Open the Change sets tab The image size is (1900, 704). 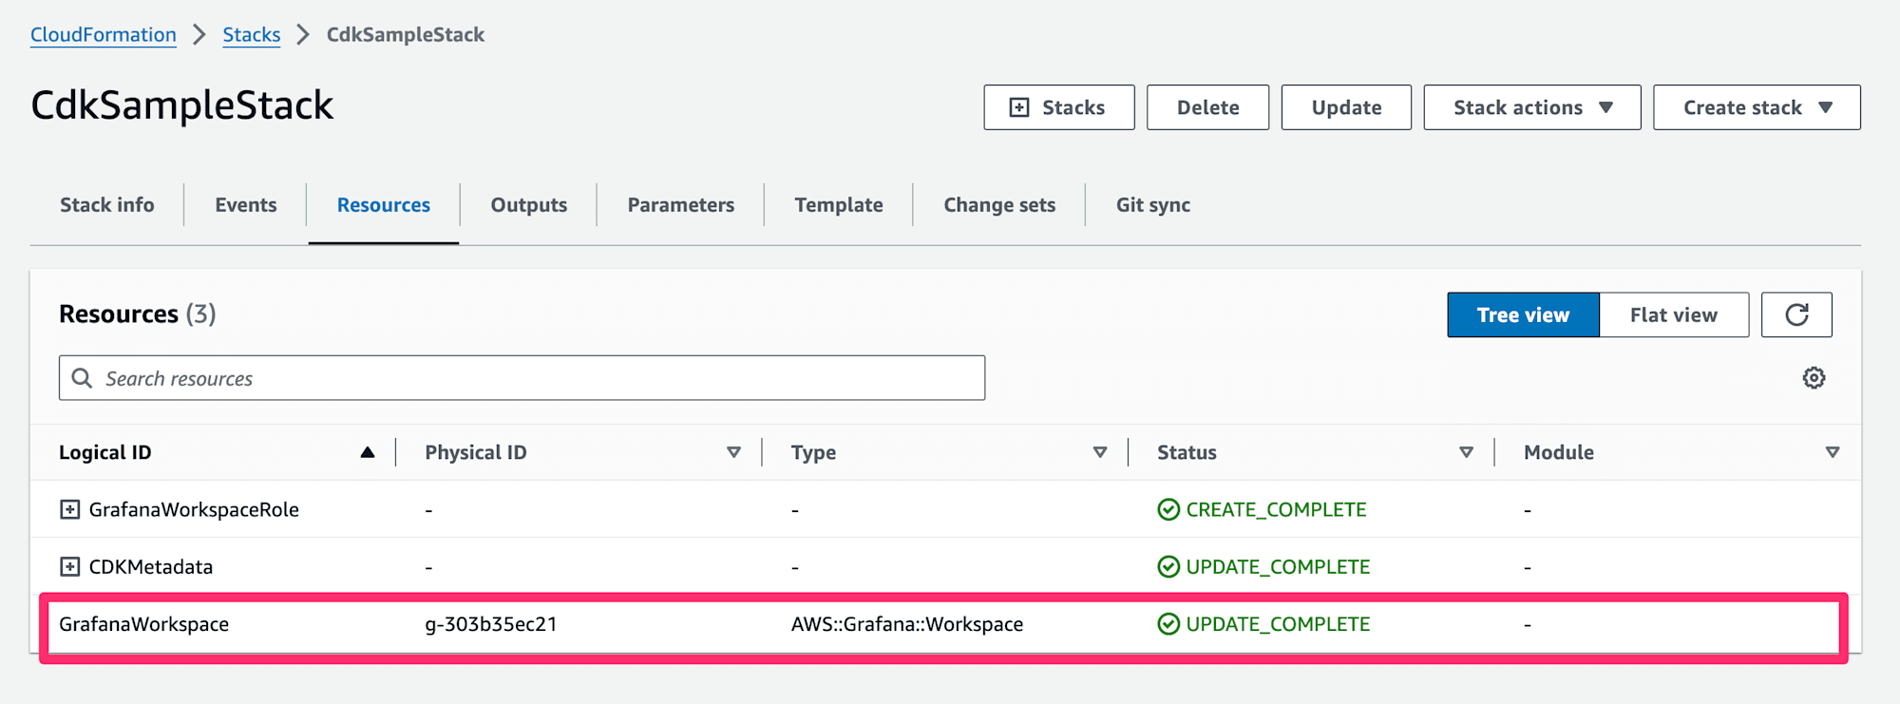999,205
